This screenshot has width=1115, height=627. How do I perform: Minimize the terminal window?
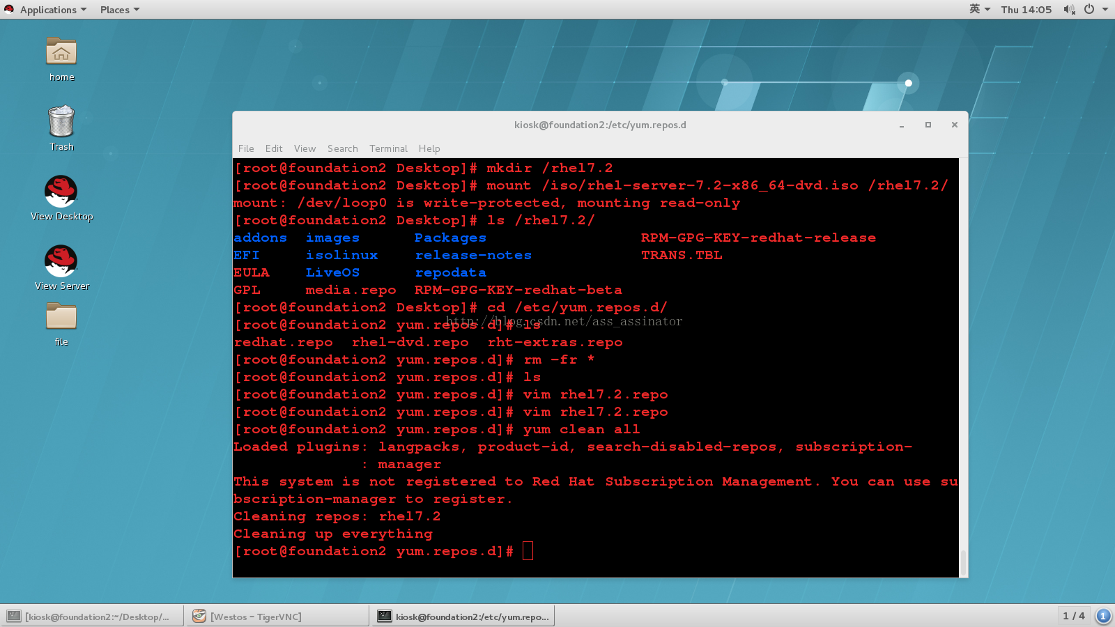tap(902, 125)
